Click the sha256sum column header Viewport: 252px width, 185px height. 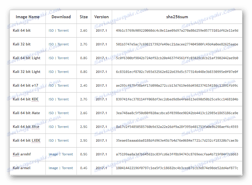point(177,17)
